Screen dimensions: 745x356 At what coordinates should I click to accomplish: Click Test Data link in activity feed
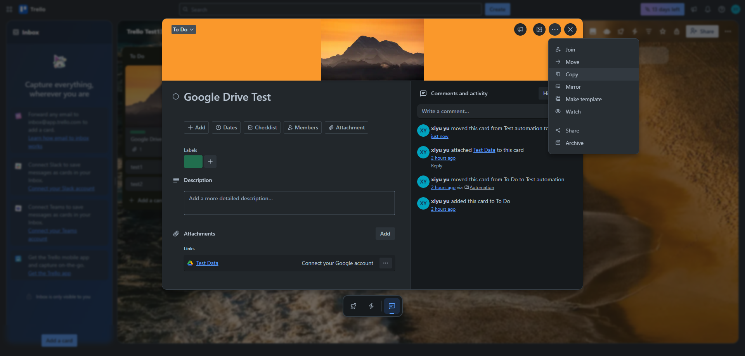484,150
